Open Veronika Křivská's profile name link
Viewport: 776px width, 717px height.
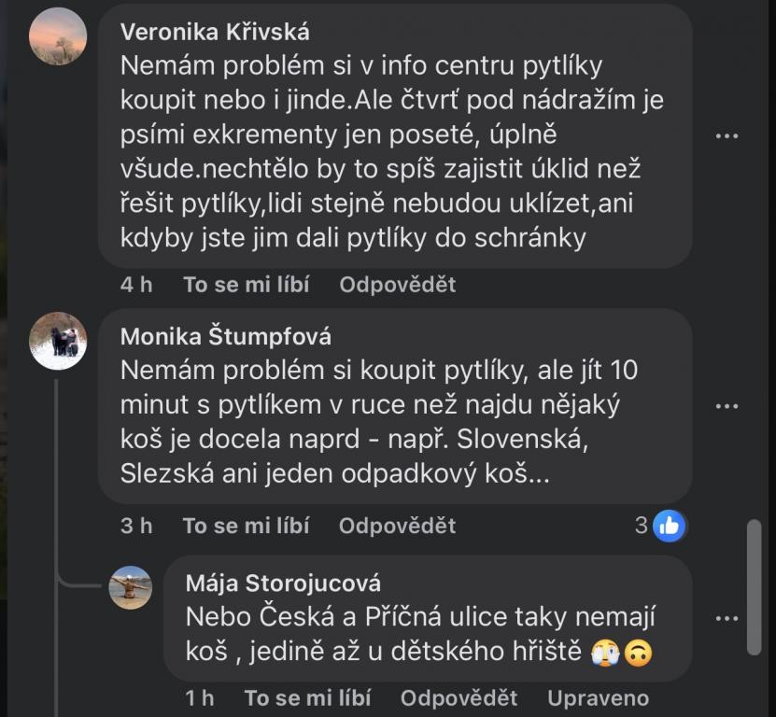(x=215, y=32)
